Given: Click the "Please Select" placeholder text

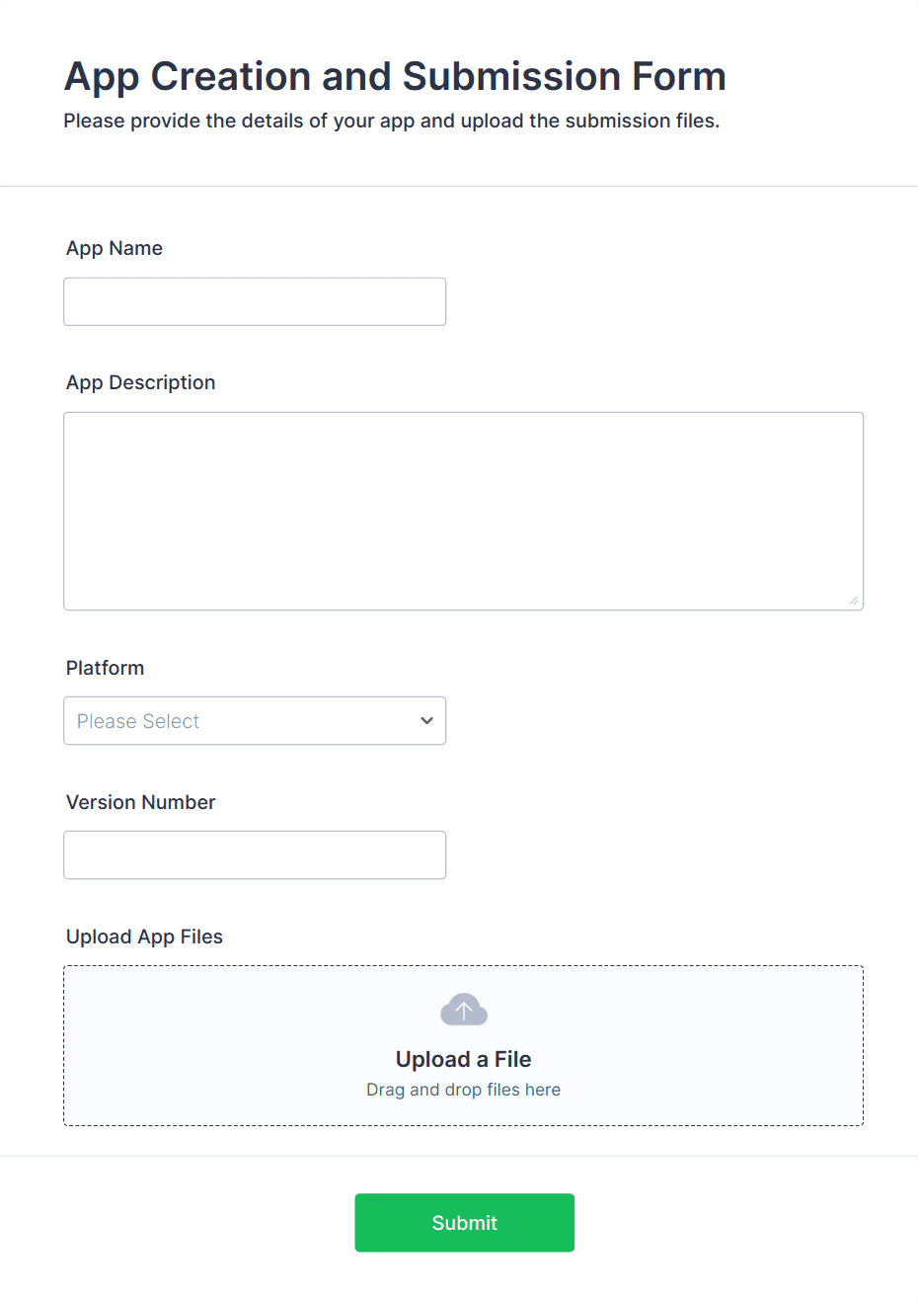Looking at the screenshot, I should pyautogui.click(x=138, y=722).
